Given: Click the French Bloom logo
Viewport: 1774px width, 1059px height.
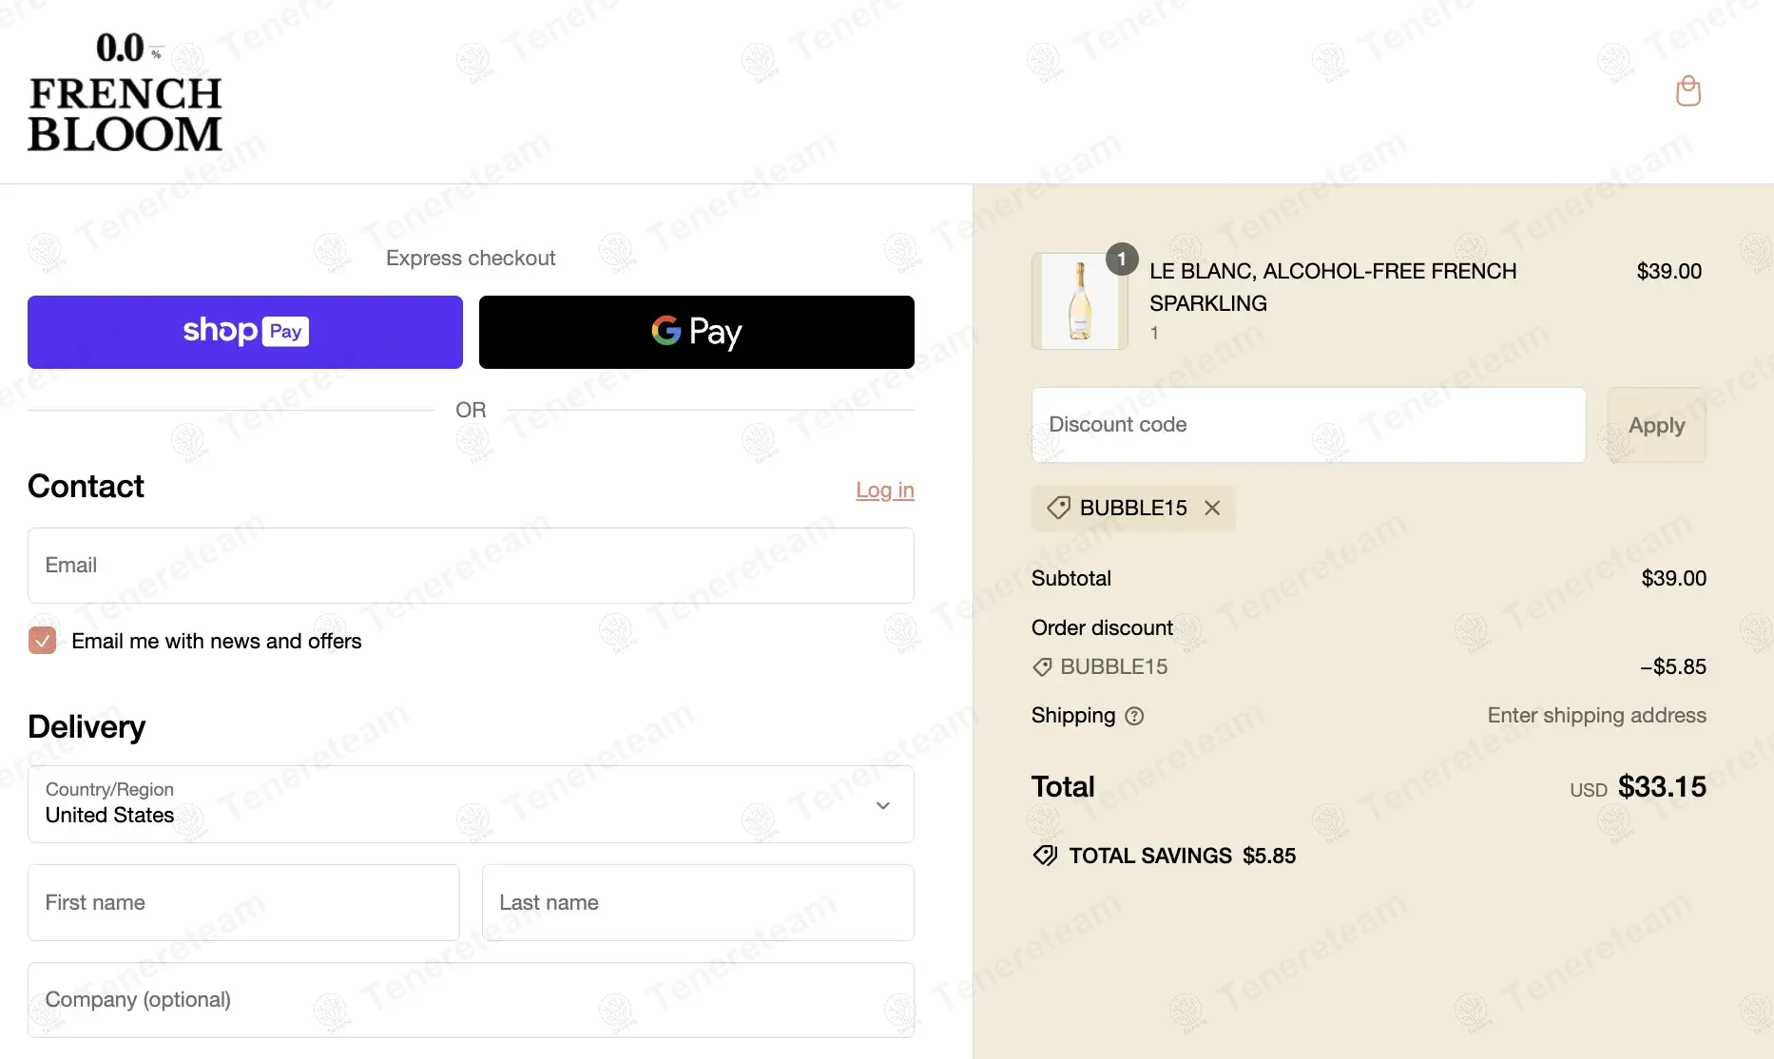Looking at the screenshot, I should (x=125, y=93).
